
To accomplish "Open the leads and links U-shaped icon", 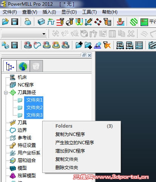I will tap(79, 22).
